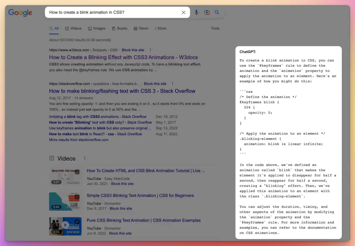Switch to the Images tab
The width and height of the screenshot is (355, 246).
[x=97, y=29]
